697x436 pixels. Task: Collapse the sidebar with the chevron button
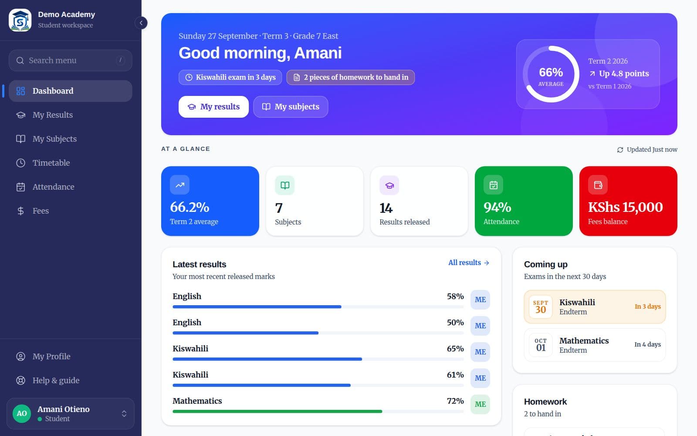tap(141, 23)
